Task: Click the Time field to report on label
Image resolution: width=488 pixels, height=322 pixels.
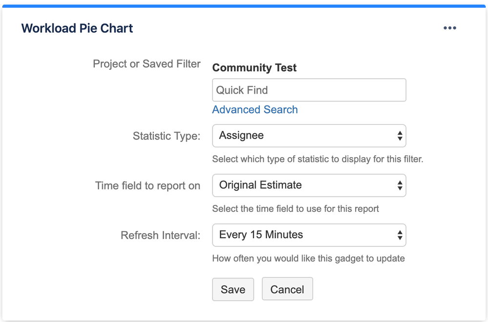Action: coord(148,186)
